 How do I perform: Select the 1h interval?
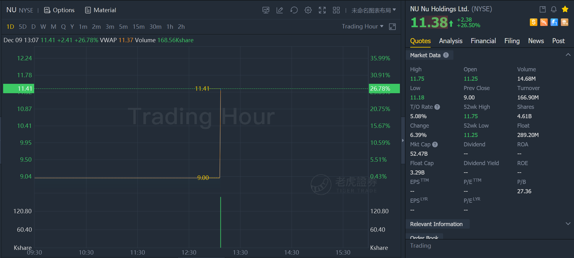pos(170,27)
